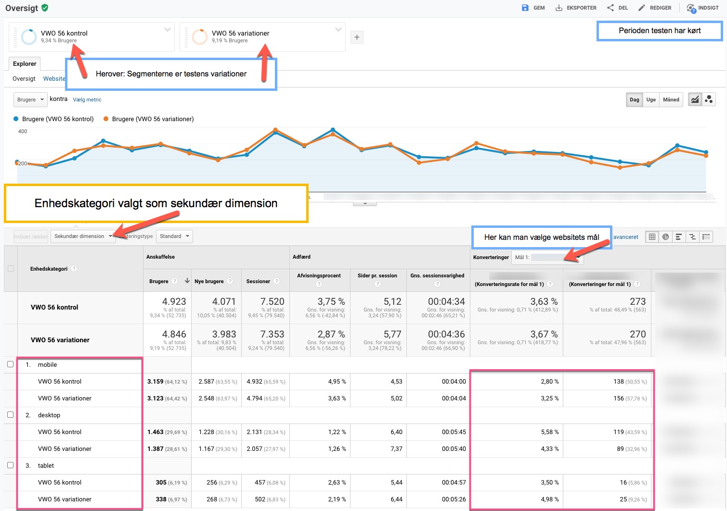Open the Brugere metric dropdown
727x511 pixels.
[30, 100]
